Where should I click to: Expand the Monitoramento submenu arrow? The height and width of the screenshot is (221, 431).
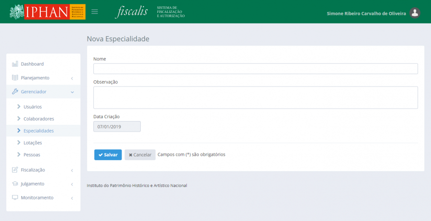point(72,198)
